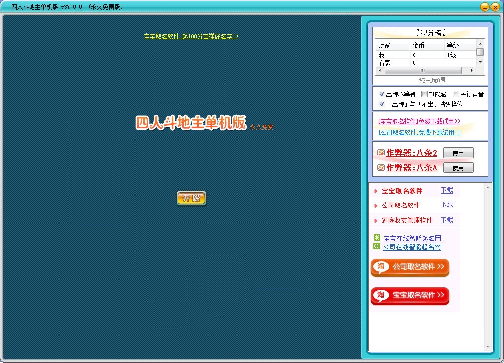504x363 pixels.
Task: Select the 我 row in scoreboard
Action: 425,55
